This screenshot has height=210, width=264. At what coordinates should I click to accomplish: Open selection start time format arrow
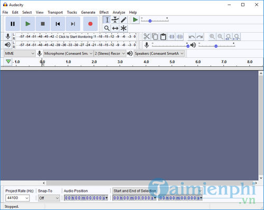click(155, 198)
